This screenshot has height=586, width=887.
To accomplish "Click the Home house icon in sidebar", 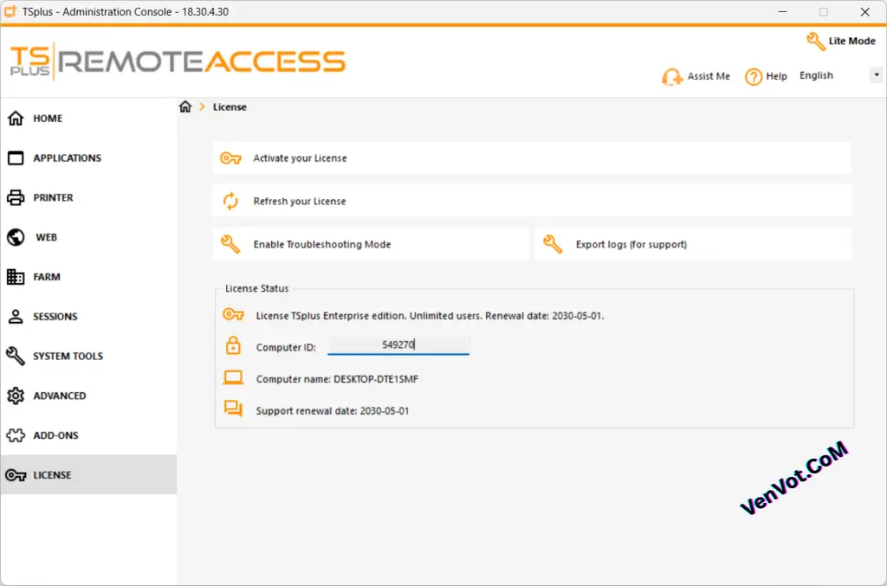I will point(16,118).
